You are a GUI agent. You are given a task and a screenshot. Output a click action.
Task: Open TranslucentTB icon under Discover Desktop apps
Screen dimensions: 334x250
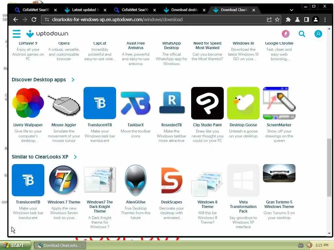click(x=100, y=103)
